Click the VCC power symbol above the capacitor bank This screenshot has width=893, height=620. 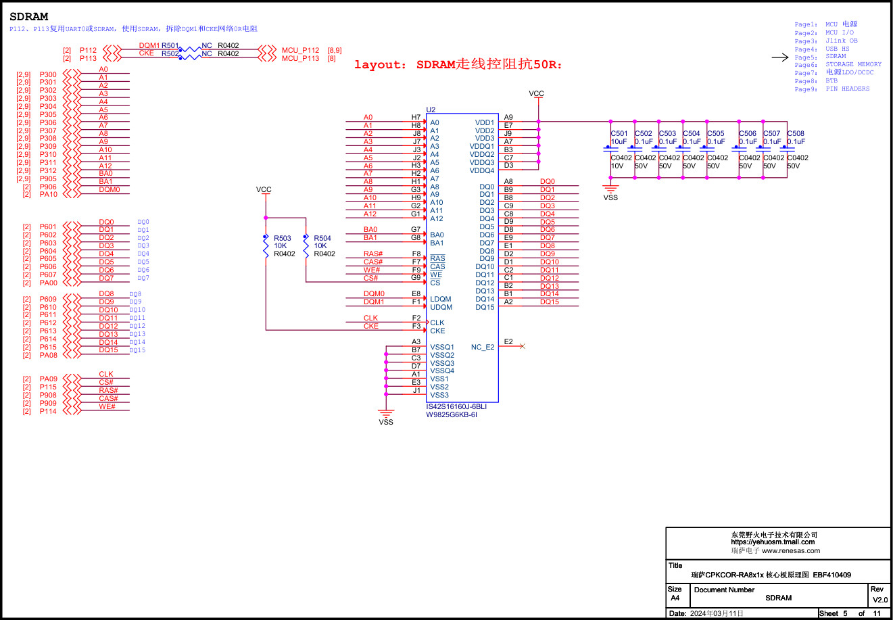pos(537,95)
